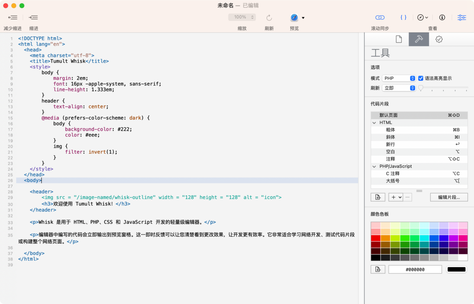Image resolution: width=474 pixels, height=304 pixels.
Task: Switch to the document tab in the inspector
Action: 399,39
